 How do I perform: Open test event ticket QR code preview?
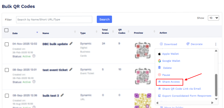click(x=143, y=76)
